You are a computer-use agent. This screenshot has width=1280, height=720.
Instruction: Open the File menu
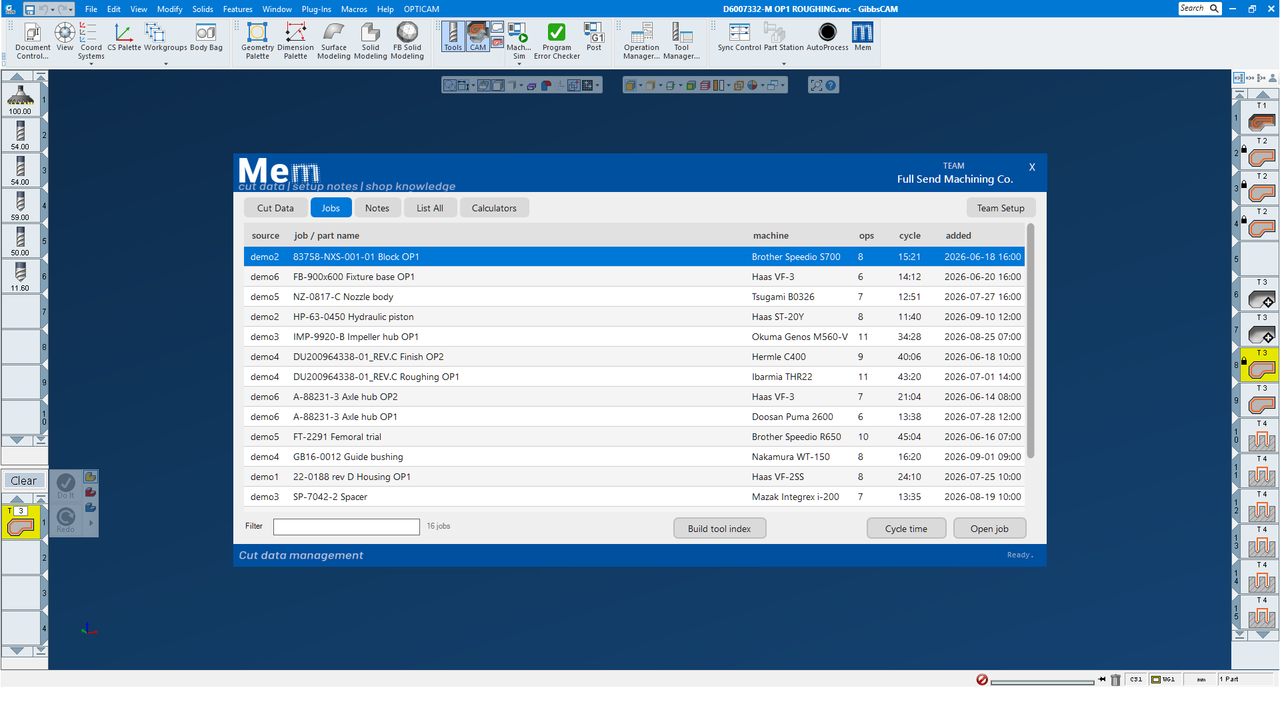click(91, 9)
